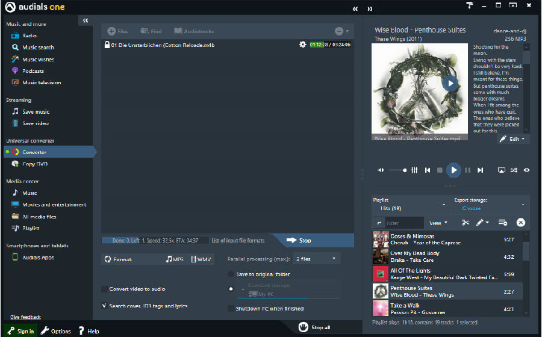The image size is (542, 337).
Task: Collapse the left navigation sidebar
Action: [86, 20]
